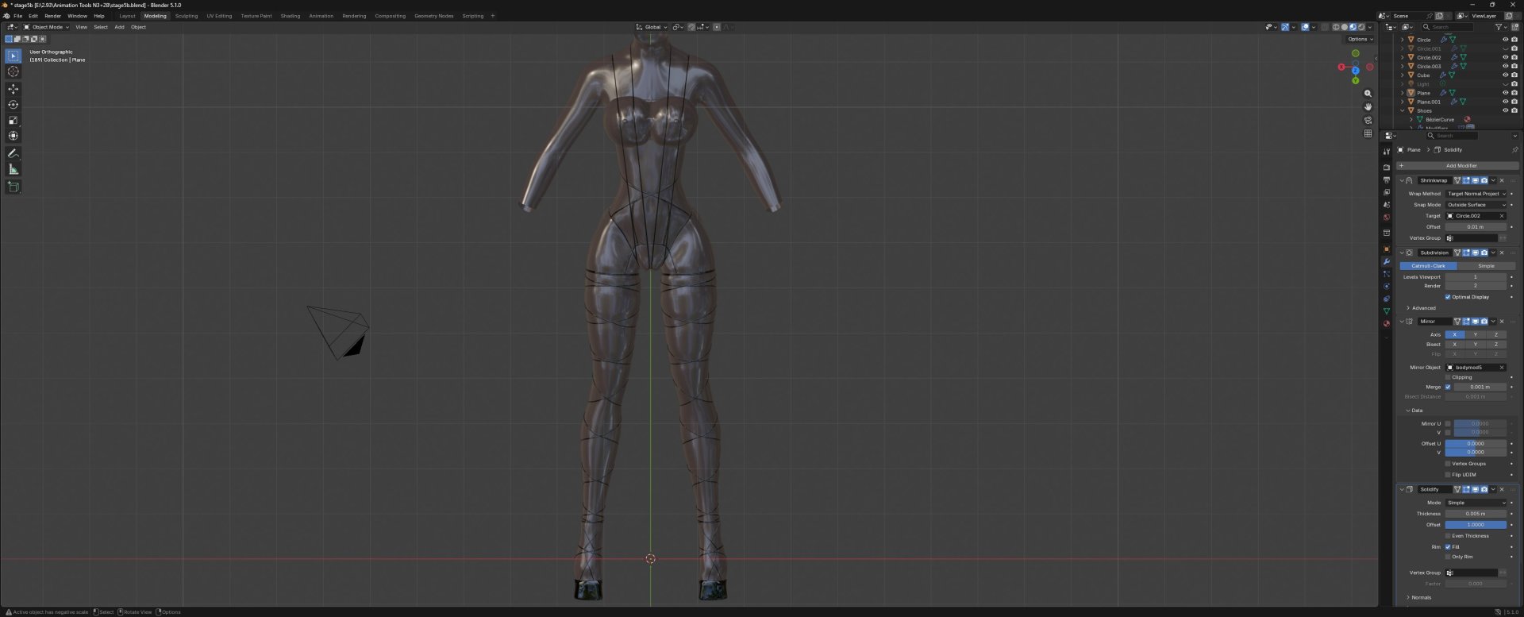Switch to material preview shading
Viewport: 1524px width, 617px height.
point(1353,27)
